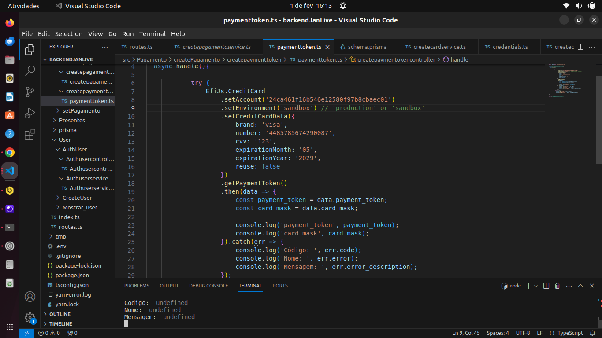Launch Google Chrome from the dock
Viewport: 602px width, 338px height.
[10, 153]
